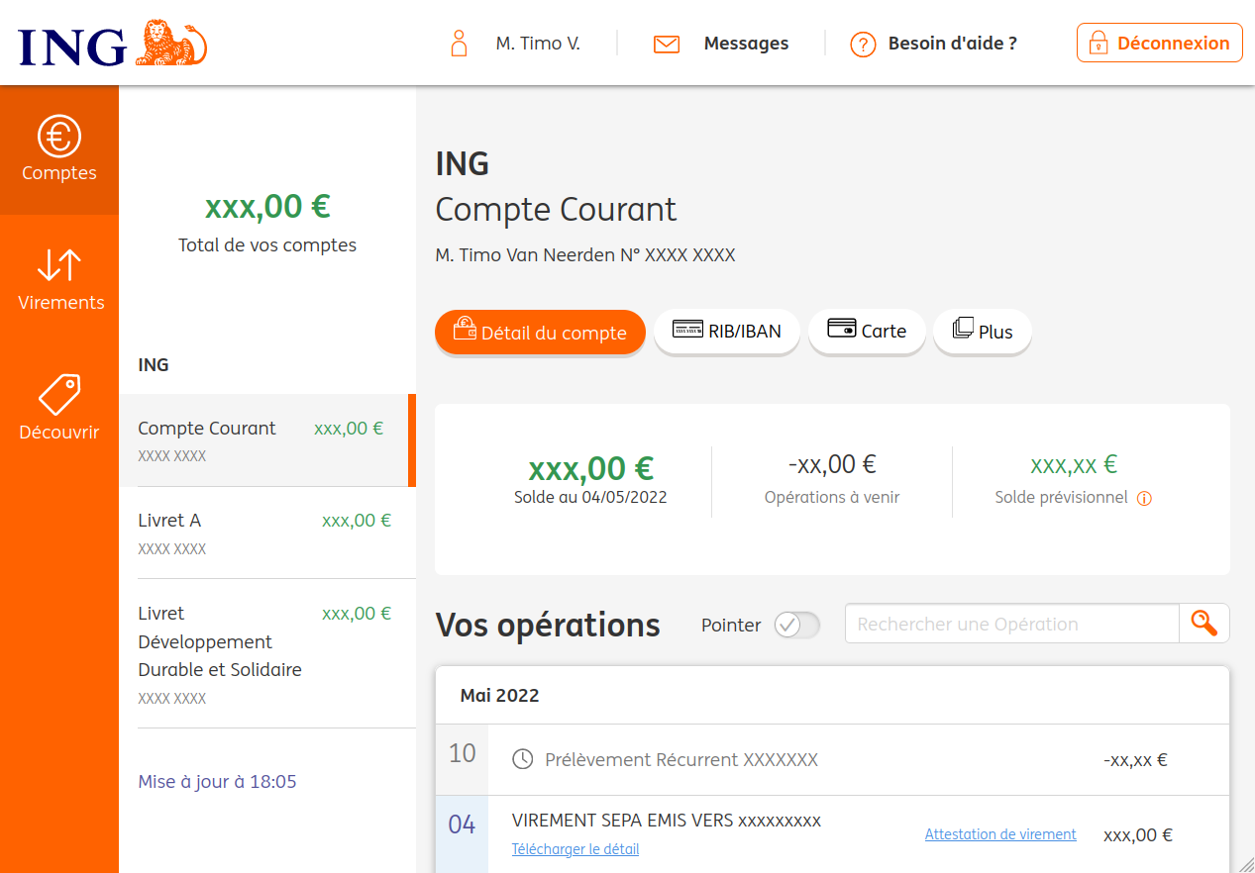Image resolution: width=1255 pixels, height=873 pixels.
Task: Click Opérations à venir label
Action: [x=832, y=498]
